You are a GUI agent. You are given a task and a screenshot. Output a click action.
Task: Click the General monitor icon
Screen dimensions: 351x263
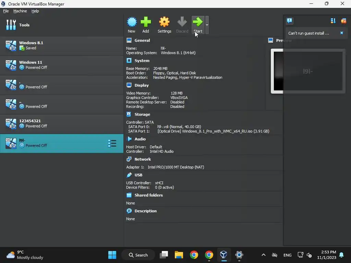129,40
